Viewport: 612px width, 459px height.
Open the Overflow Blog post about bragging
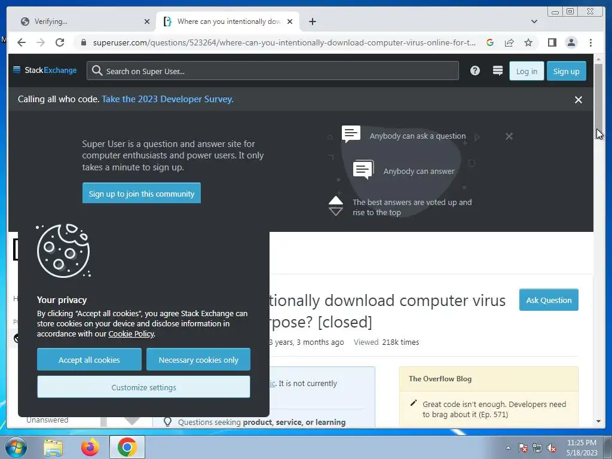(x=494, y=409)
